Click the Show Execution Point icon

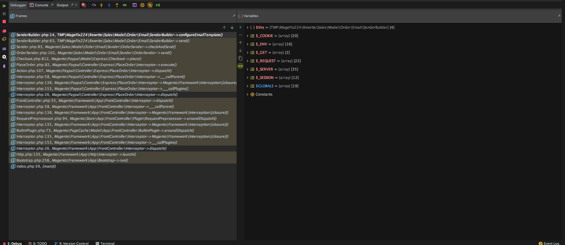84,5
